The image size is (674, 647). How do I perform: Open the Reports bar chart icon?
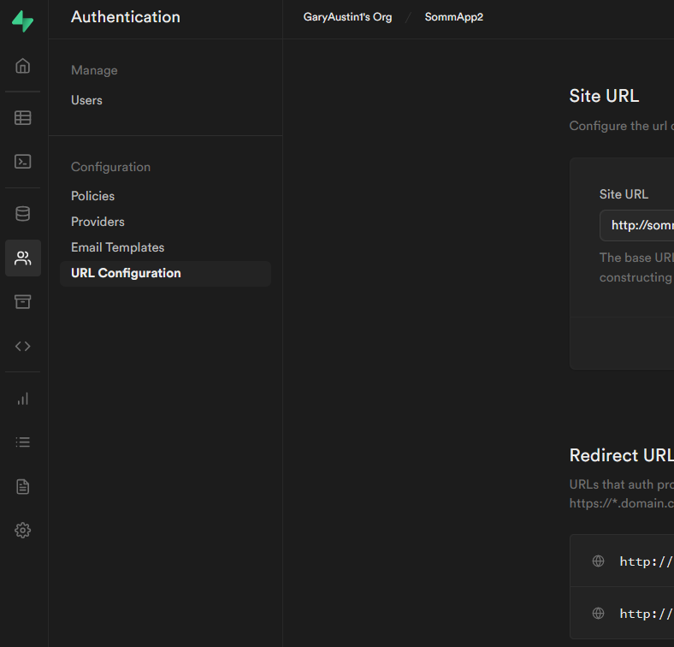pyautogui.click(x=23, y=399)
